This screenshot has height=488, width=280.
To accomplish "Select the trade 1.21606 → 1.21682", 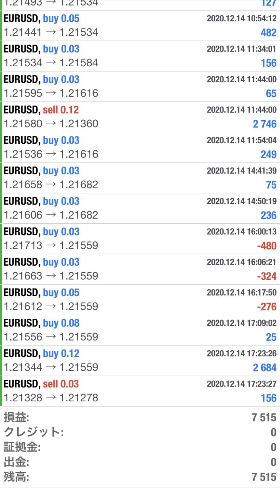I will [140, 208].
